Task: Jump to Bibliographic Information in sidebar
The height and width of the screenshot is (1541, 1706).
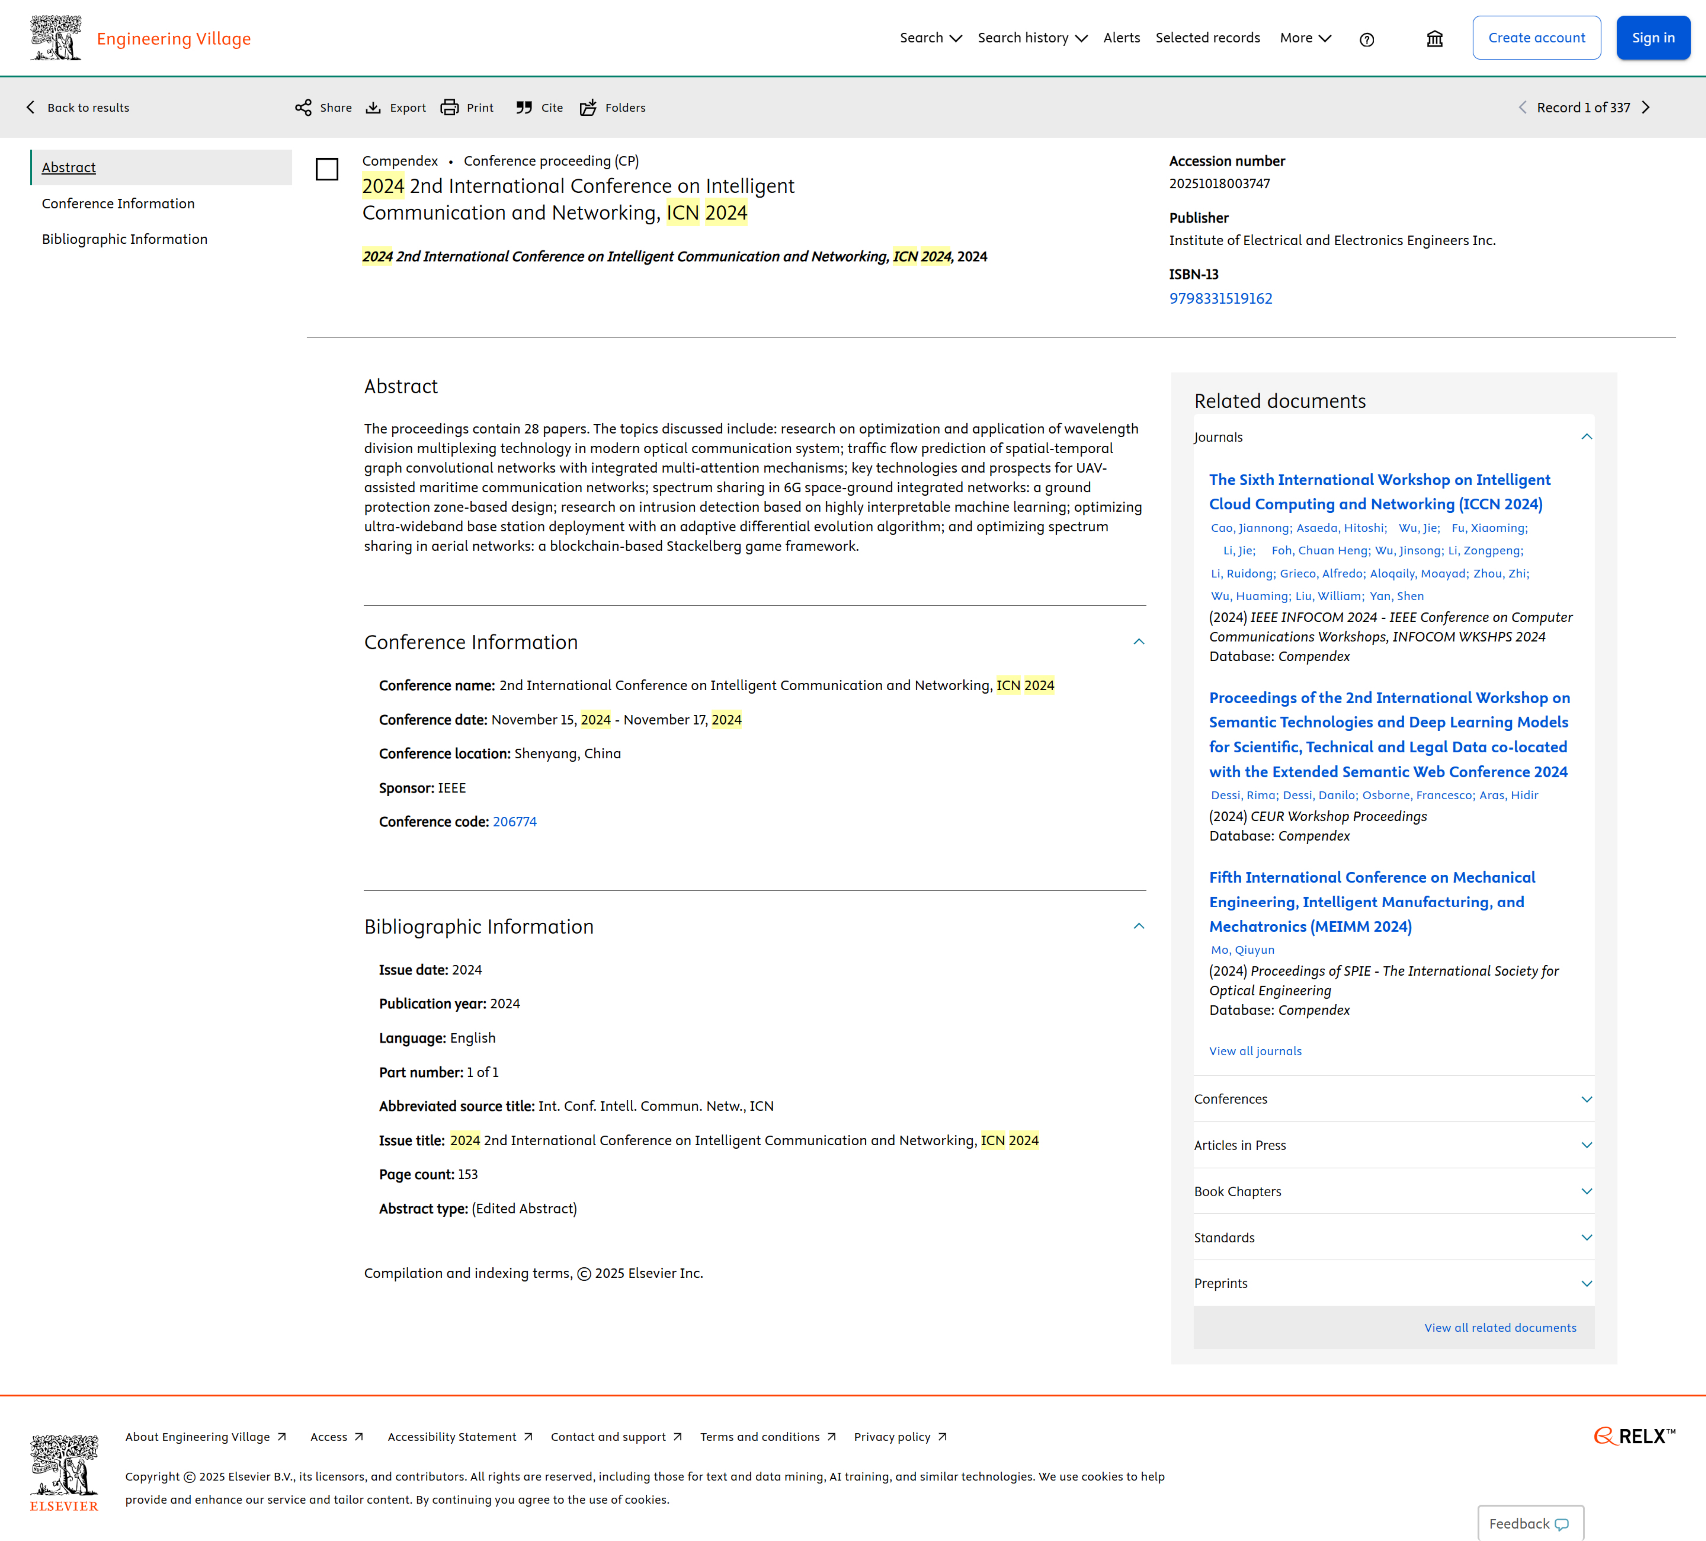Action: pyautogui.click(x=124, y=239)
